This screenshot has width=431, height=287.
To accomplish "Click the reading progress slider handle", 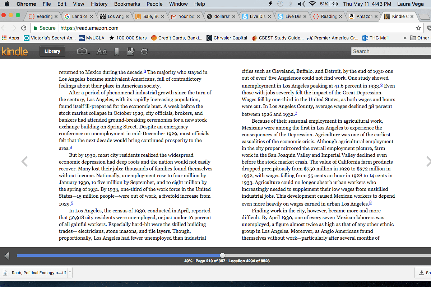I will 223,255.
